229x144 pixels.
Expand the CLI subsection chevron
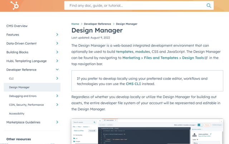[x=57, y=78]
